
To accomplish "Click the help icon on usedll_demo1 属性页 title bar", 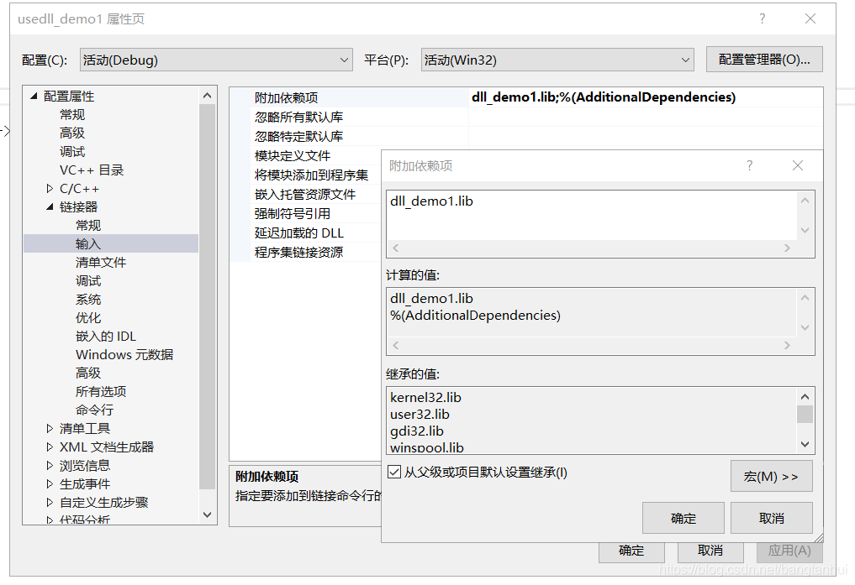I will pyautogui.click(x=762, y=18).
